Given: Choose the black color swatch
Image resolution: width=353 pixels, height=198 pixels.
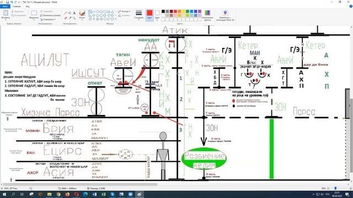Looking at the screenshot, I should click(163, 12).
